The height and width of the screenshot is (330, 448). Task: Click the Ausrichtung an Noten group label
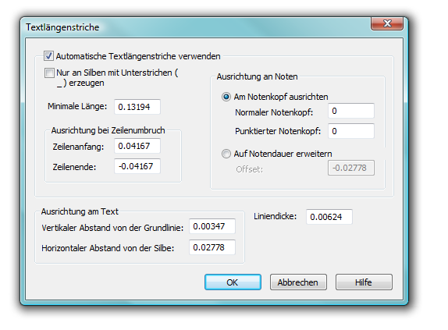click(257, 76)
